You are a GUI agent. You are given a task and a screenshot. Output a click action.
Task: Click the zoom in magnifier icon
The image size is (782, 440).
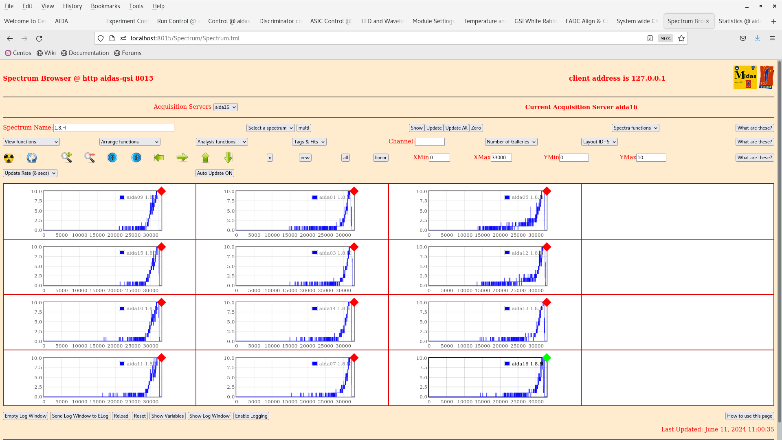click(x=66, y=157)
